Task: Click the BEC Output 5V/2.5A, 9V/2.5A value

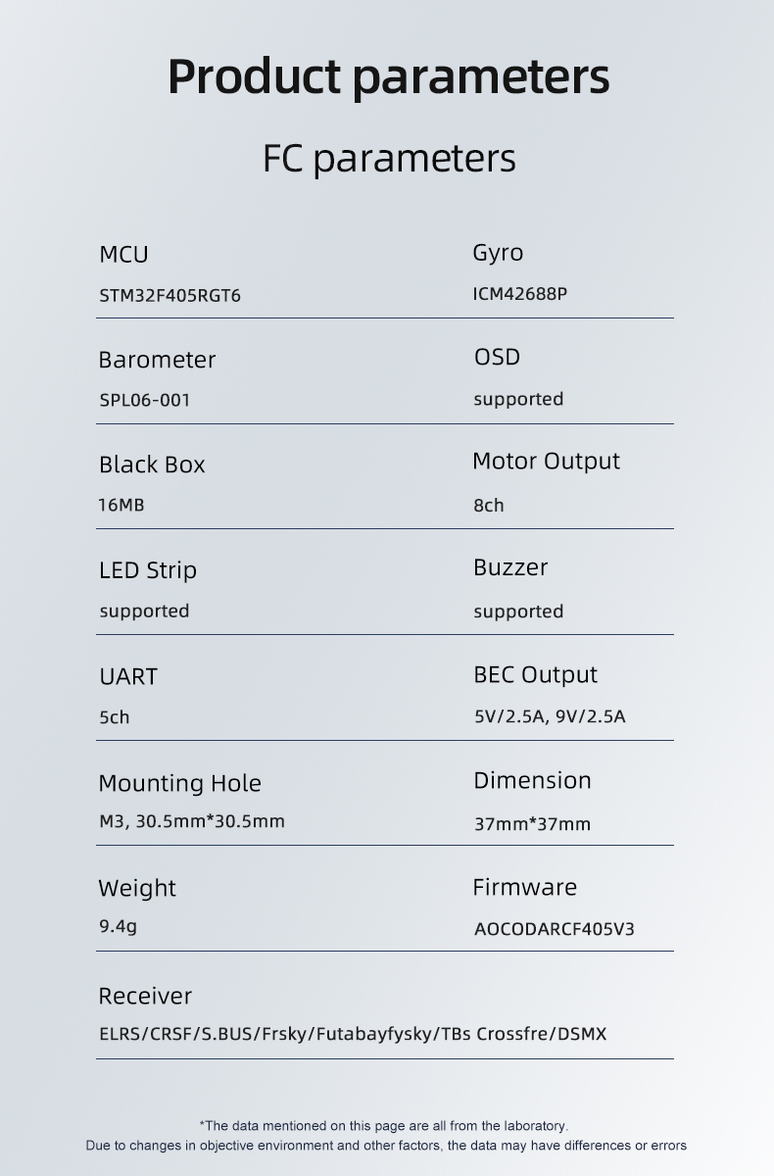Action: (550, 716)
